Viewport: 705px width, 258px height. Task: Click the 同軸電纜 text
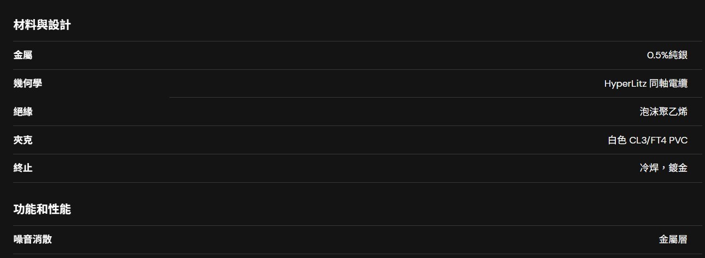669,83
